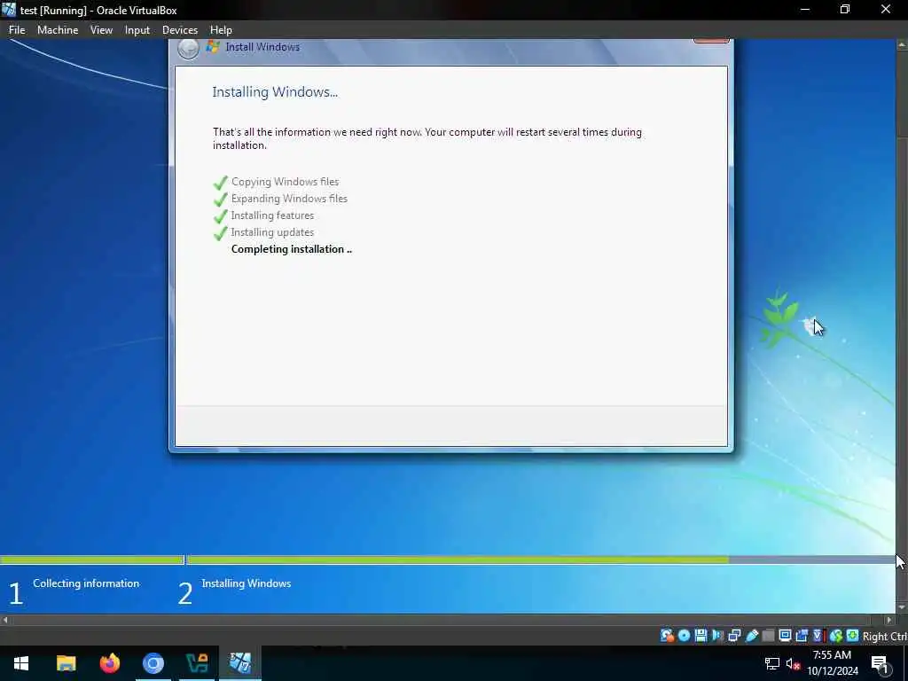This screenshot has width=908, height=681.
Task: Click the floppy disk indicator icon
Action: pyautogui.click(x=701, y=636)
